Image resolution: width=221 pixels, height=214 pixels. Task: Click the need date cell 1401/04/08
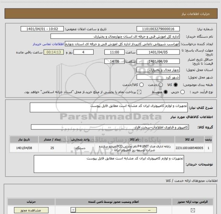pyautogui.click(x=24, y=148)
